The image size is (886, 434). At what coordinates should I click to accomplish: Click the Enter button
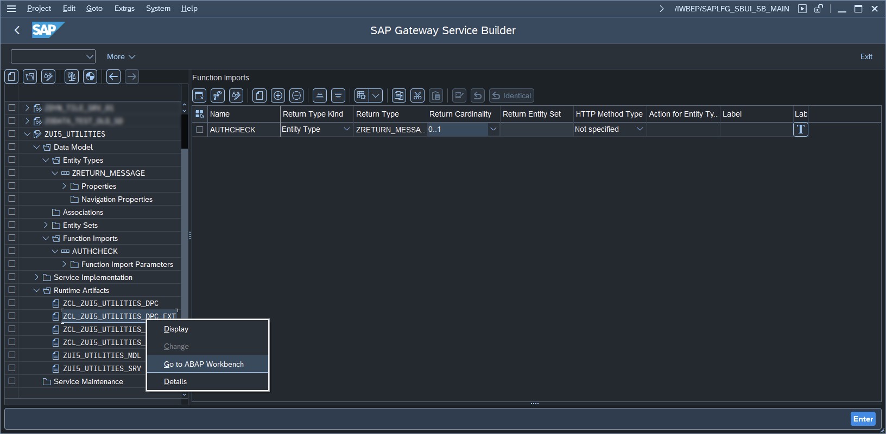pyautogui.click(x=863, y=419)
